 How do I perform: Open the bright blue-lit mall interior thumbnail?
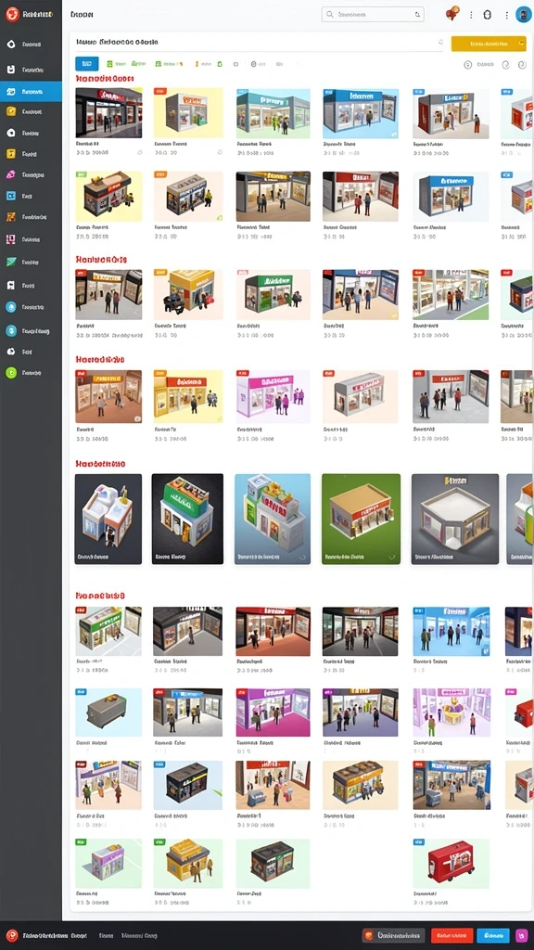point(451,631)
